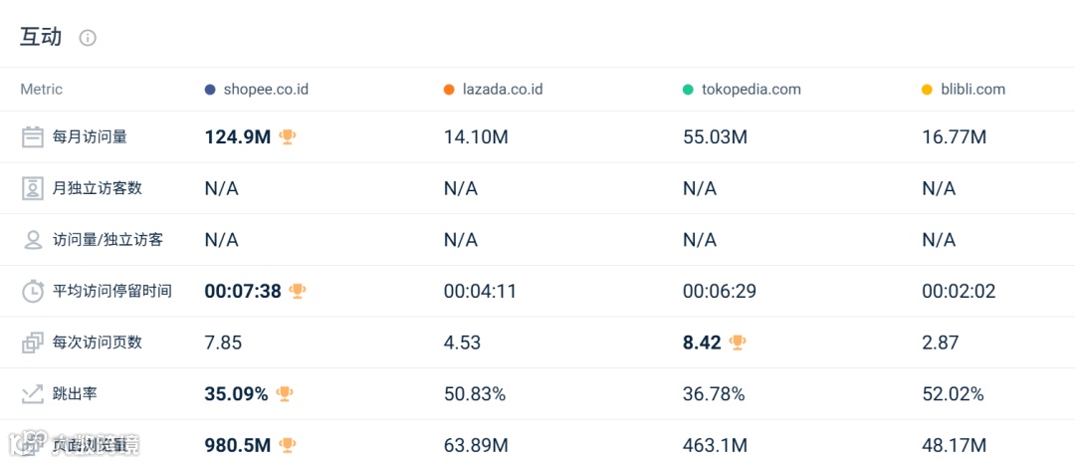Click the 月独立访客数 person badge icon

pyautogui.click(x=33, y=188)
